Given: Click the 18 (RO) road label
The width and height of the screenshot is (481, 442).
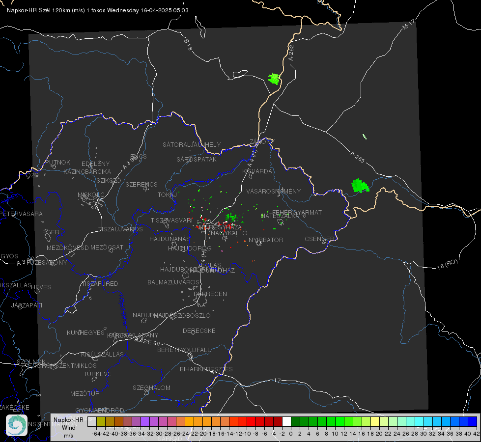Looking at the screenshot, I should (x=447, y=264).
